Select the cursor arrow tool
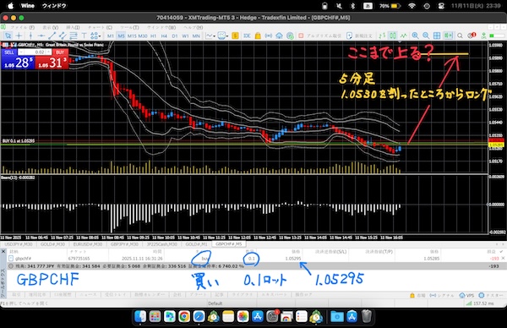 point(8,36)
